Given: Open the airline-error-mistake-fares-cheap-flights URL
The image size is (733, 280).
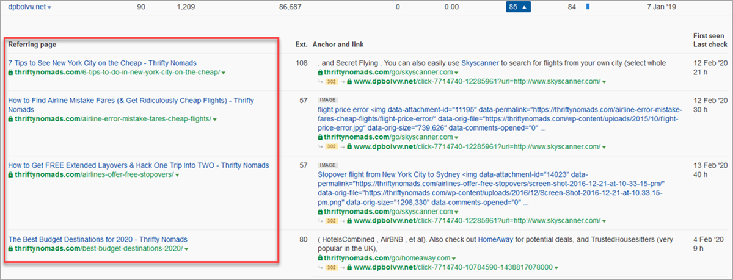Looking at the screenshot, I should click(113, 119).
